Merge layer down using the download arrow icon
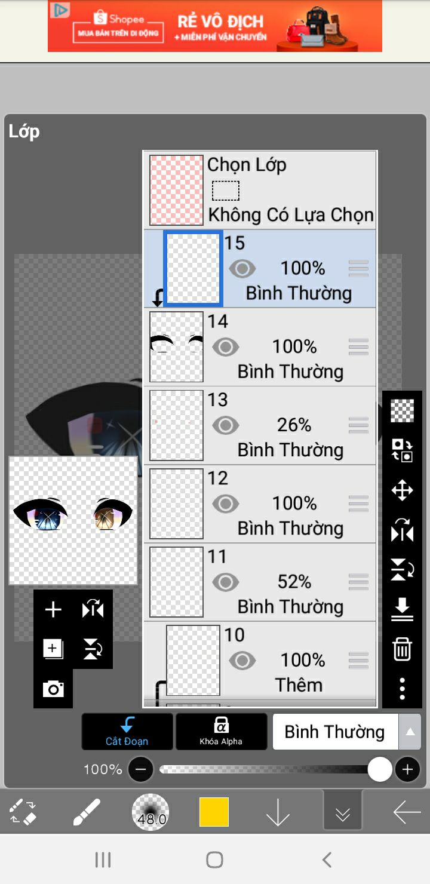The height and width of the screenshot is (884, 430). click(x=402, y=609)
